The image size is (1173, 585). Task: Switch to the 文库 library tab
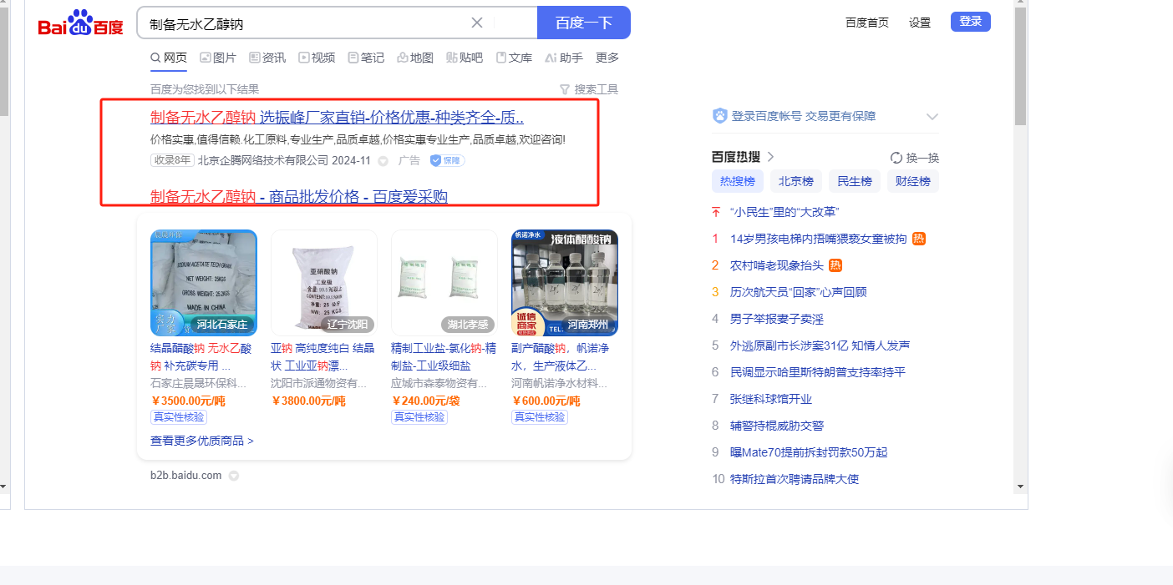point(514,58)
